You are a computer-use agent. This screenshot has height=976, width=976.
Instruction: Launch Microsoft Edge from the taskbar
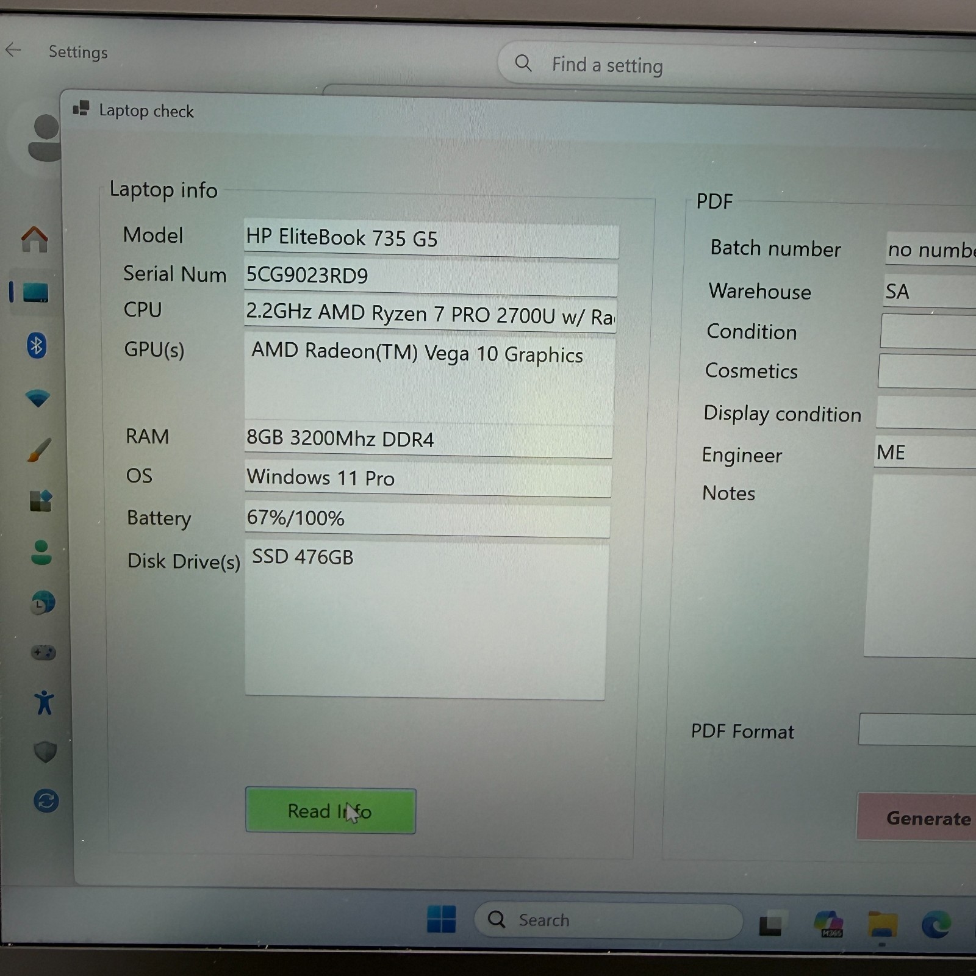[936, 925]
